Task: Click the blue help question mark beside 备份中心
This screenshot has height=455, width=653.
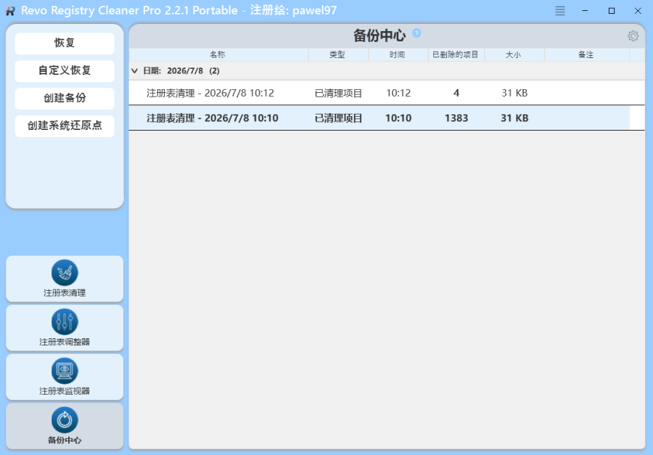Action: (416, 33)
